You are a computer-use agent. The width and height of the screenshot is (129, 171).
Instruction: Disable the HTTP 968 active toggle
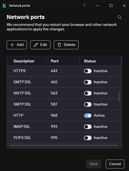88,116
